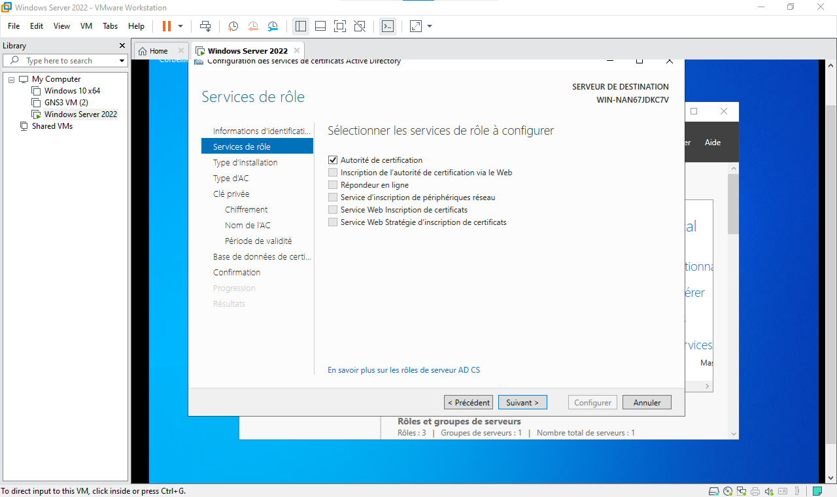
Task: Go to Chiffrement wizard step
Action: (247, 209)
